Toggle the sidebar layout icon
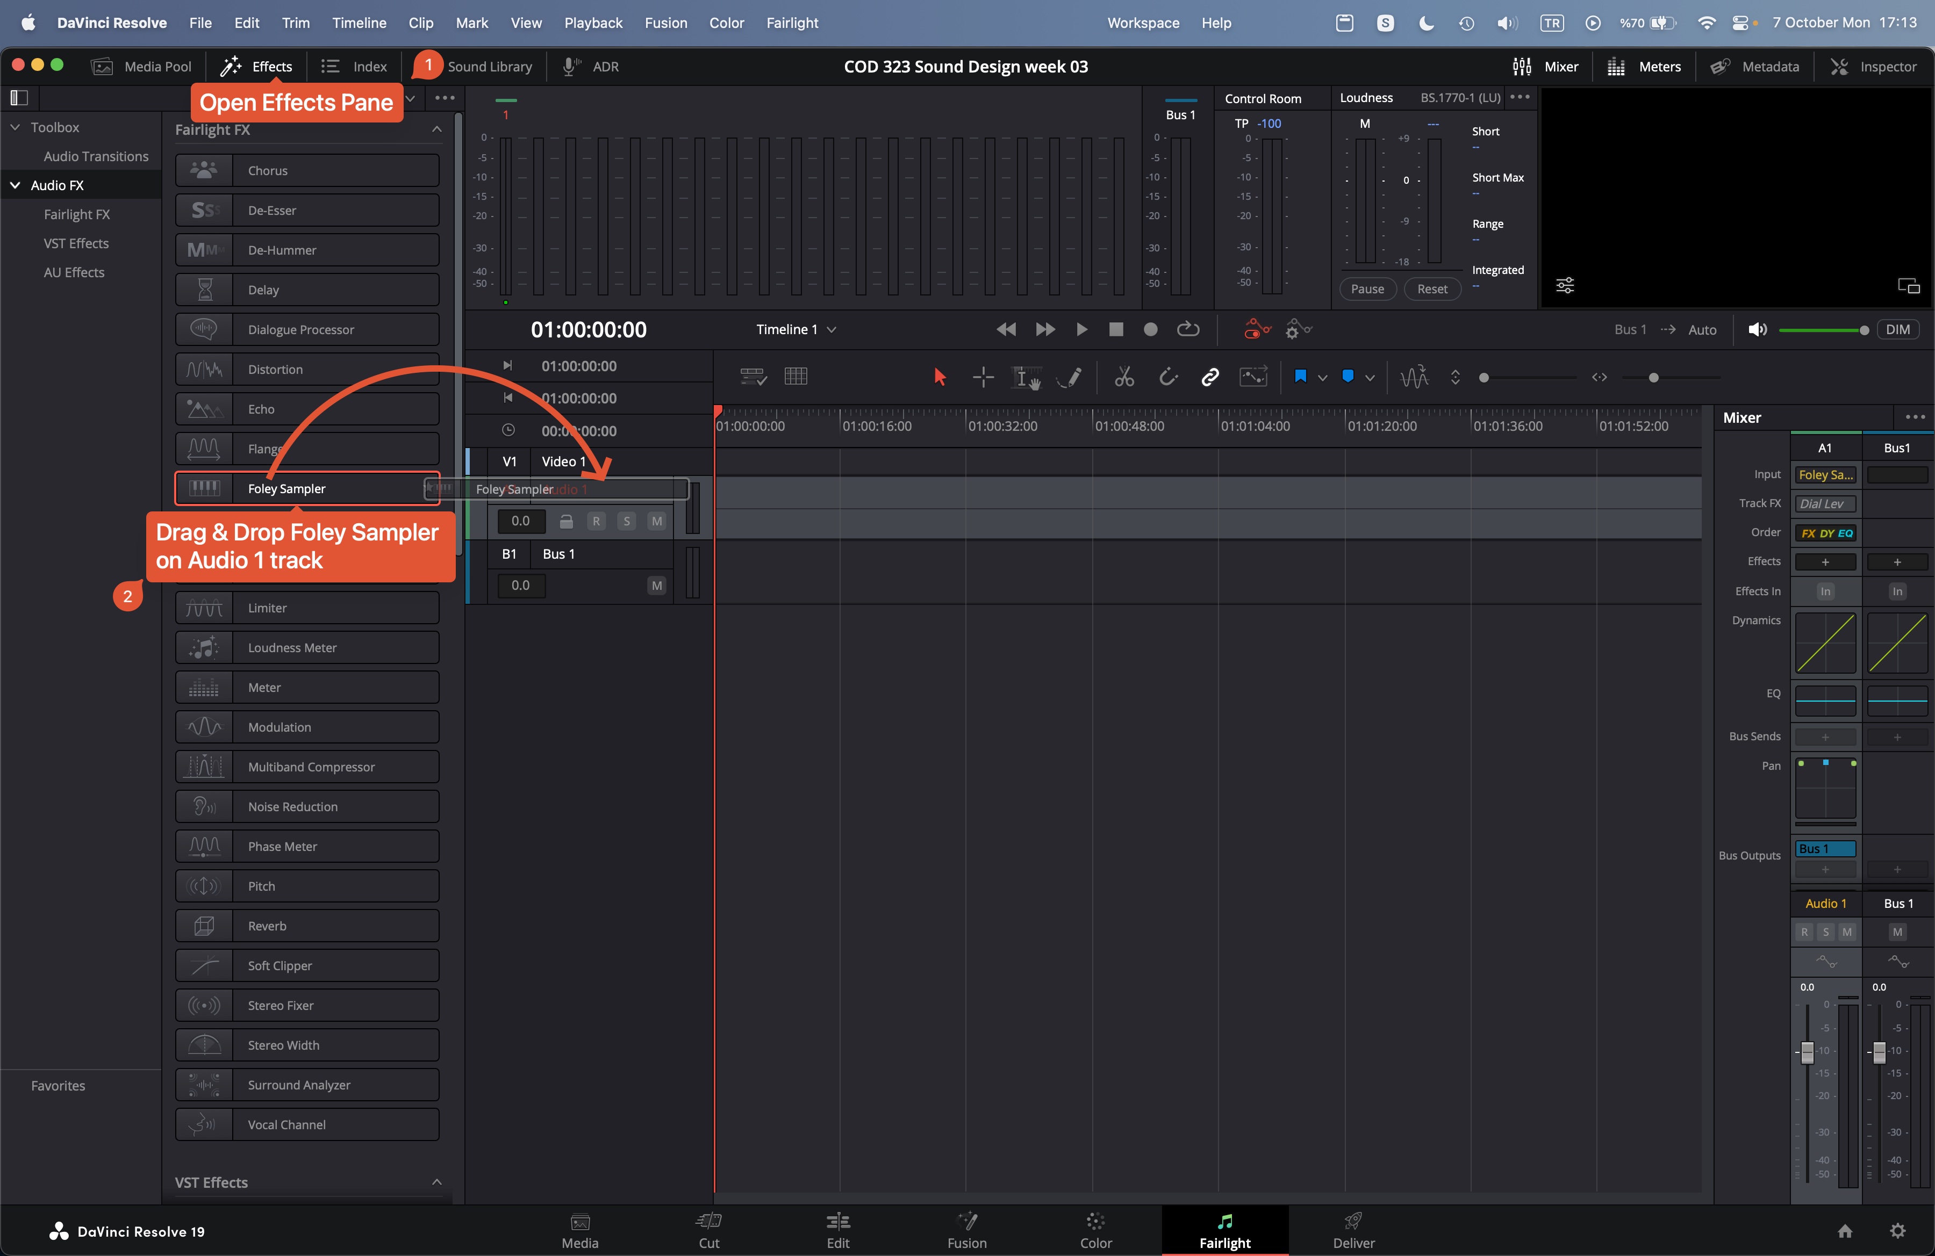This screenshot has width=1935, height=1256. (x=19, y=97)
